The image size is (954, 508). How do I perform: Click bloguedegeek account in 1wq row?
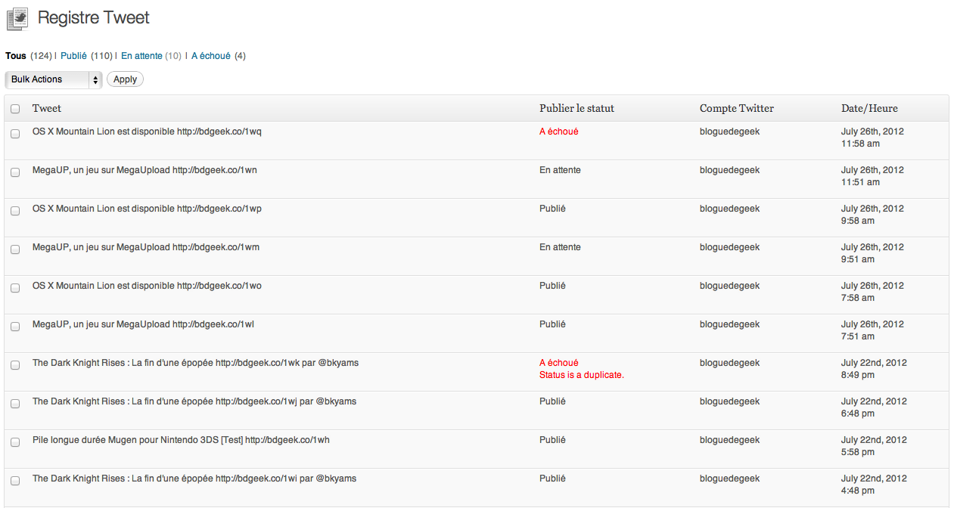click(729, 132)
